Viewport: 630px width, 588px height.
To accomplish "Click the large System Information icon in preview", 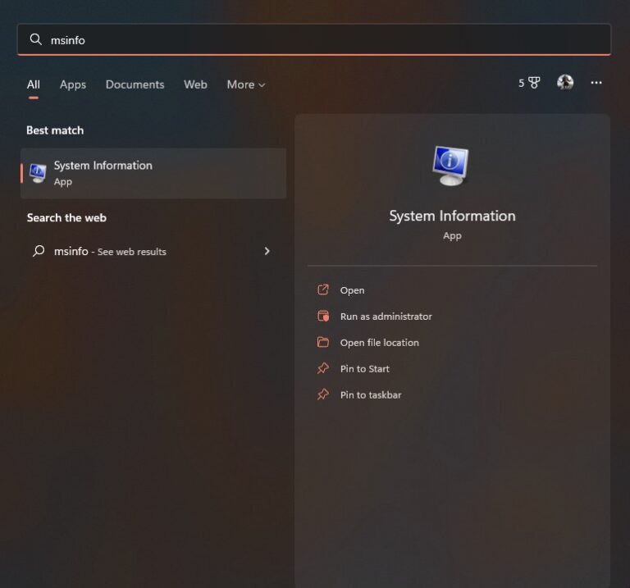I will coord(451,166).
